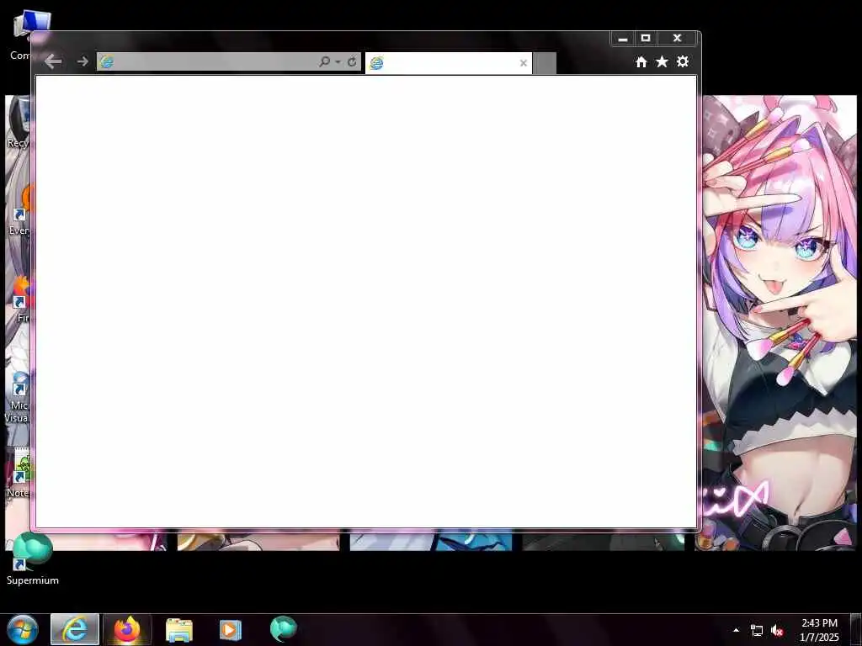Maximize the Internet Explorer window
This screenshot has height=646, width=862.
click(x=646, y=38)
